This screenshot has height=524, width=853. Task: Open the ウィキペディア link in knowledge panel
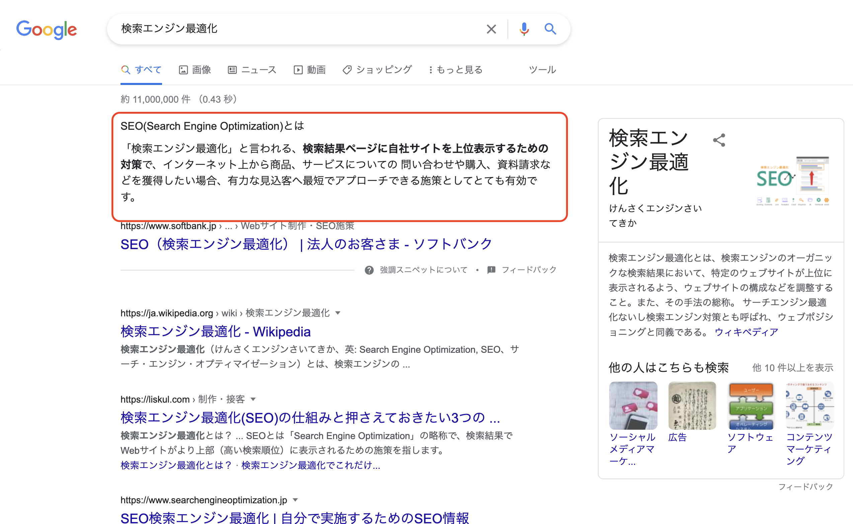pyautogui.click(x=746, y=332)
